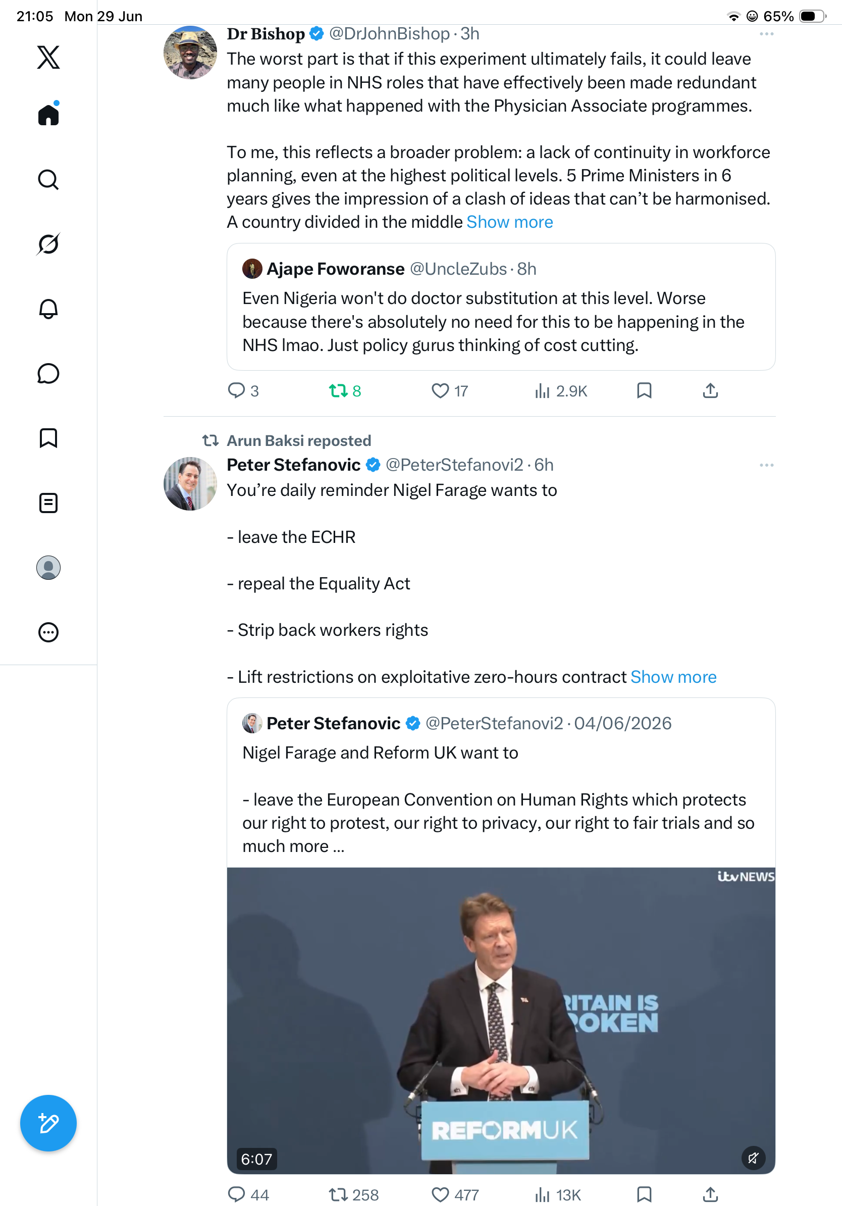Open the X logo home icon
The height and width of the screenshot is (1206, 842).
click(48, 57)
